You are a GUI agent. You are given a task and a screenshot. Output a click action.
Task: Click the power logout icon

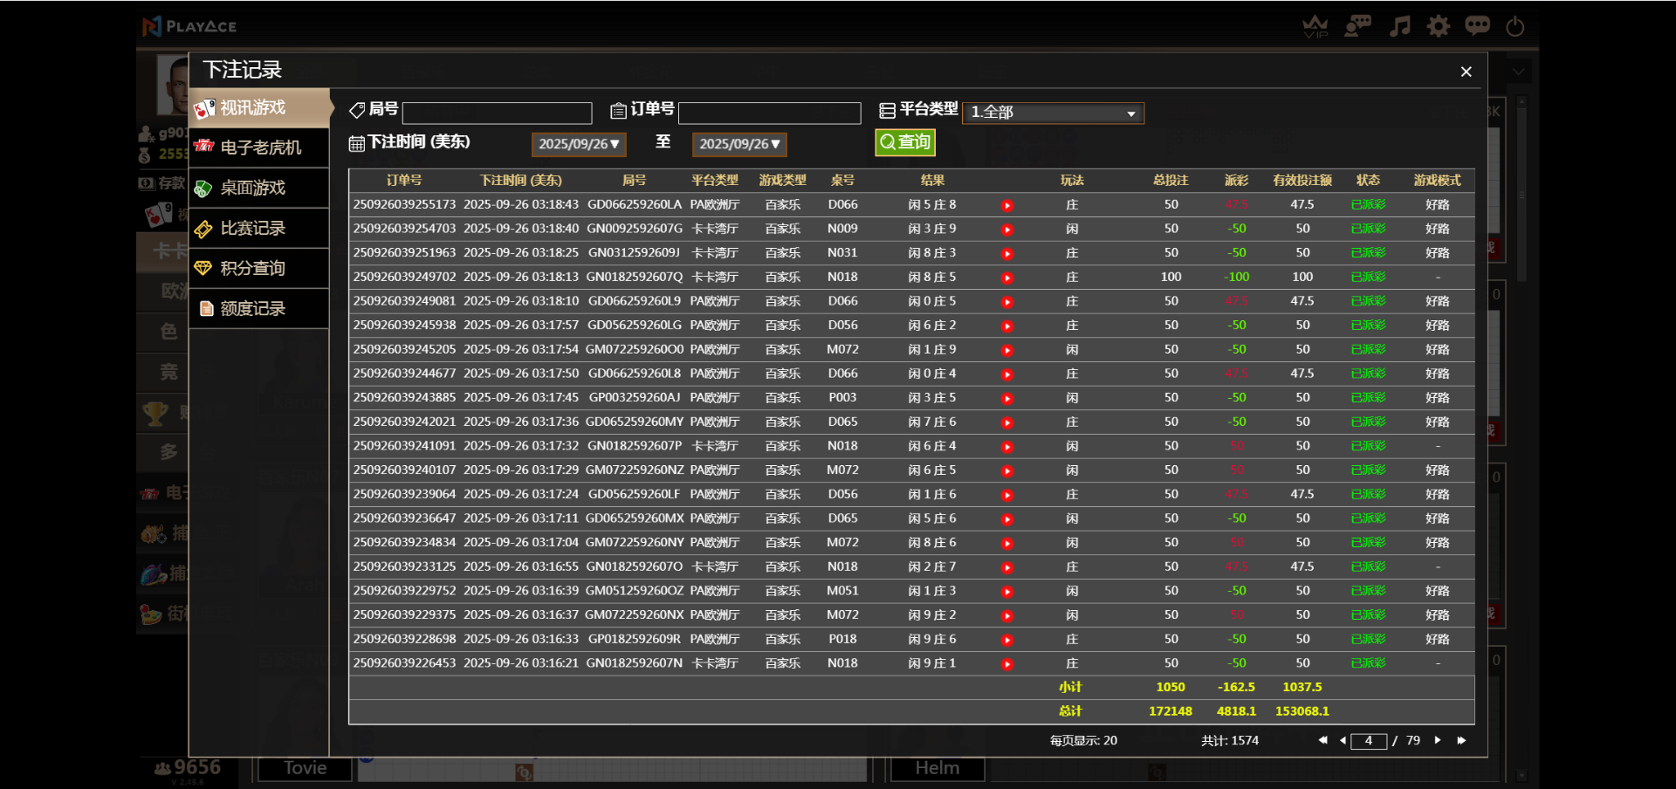[x=1515, y=26]
